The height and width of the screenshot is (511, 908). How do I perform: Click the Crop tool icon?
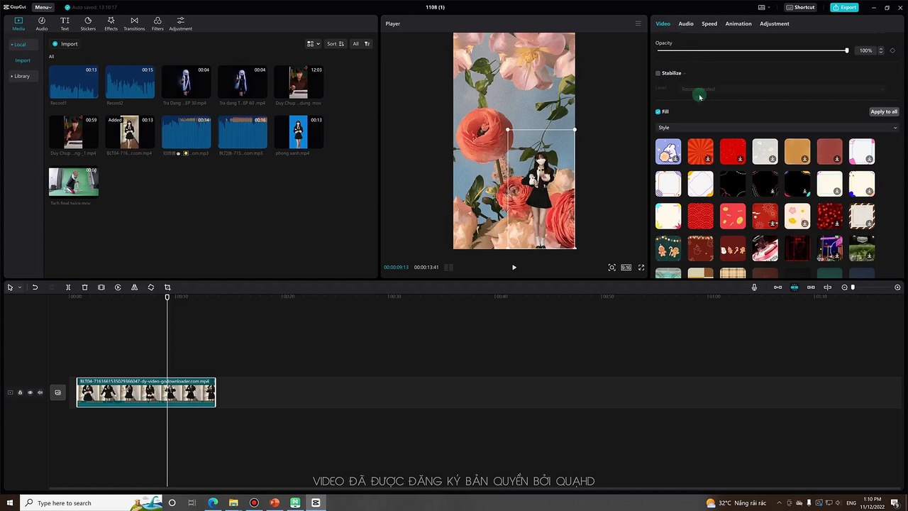click(x=167, y=287)
